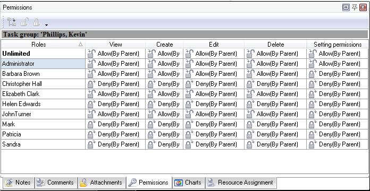Switch to the Attachments tab
The image size is (370, 191).
(x=101, y=183)
